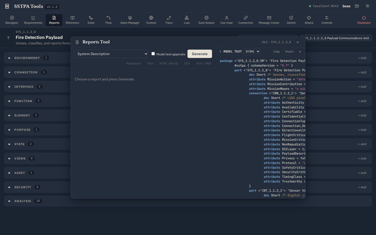Image resolution: width=376 pixels, height=235 pixels.
Task: Open the Message Center
Action: (x=269, y=20)
